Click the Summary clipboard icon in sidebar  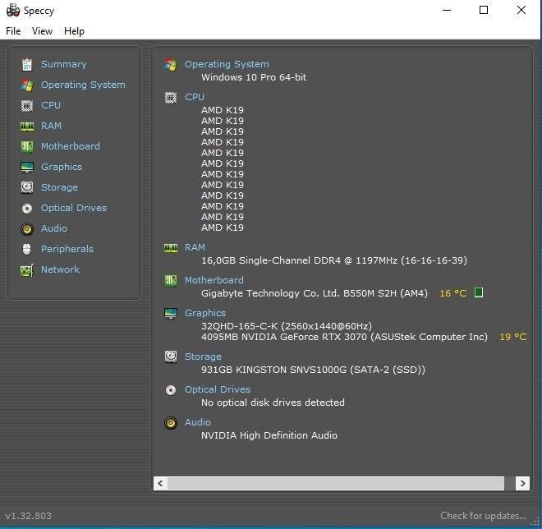pos(27,64)
